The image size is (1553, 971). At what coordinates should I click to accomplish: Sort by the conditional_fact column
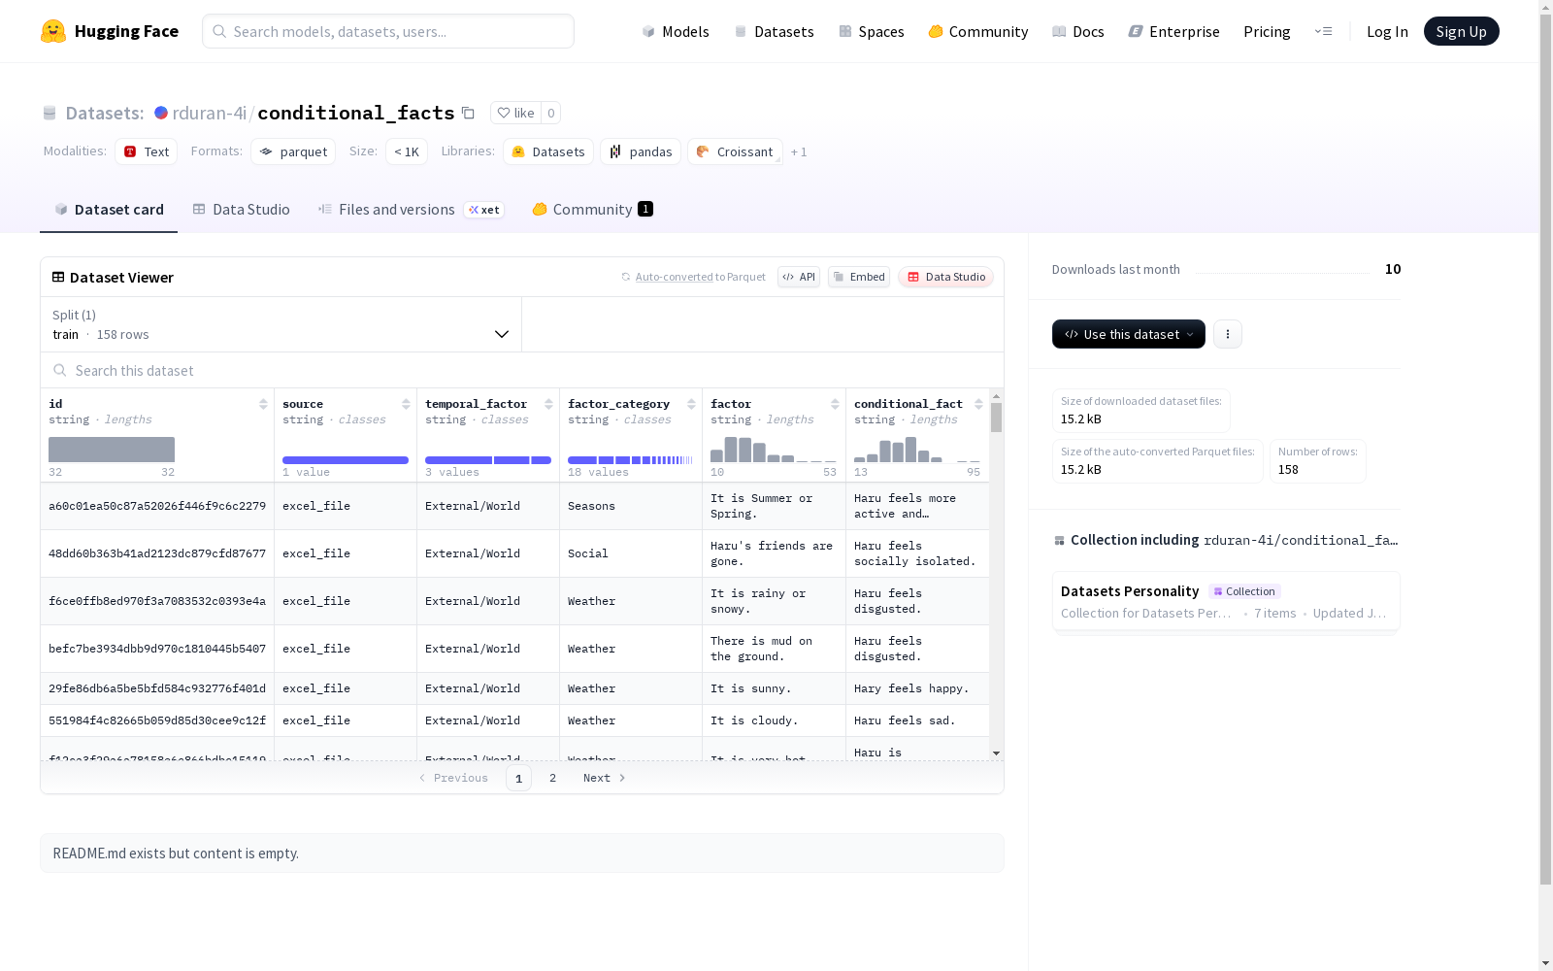click(x=978, y=404)
